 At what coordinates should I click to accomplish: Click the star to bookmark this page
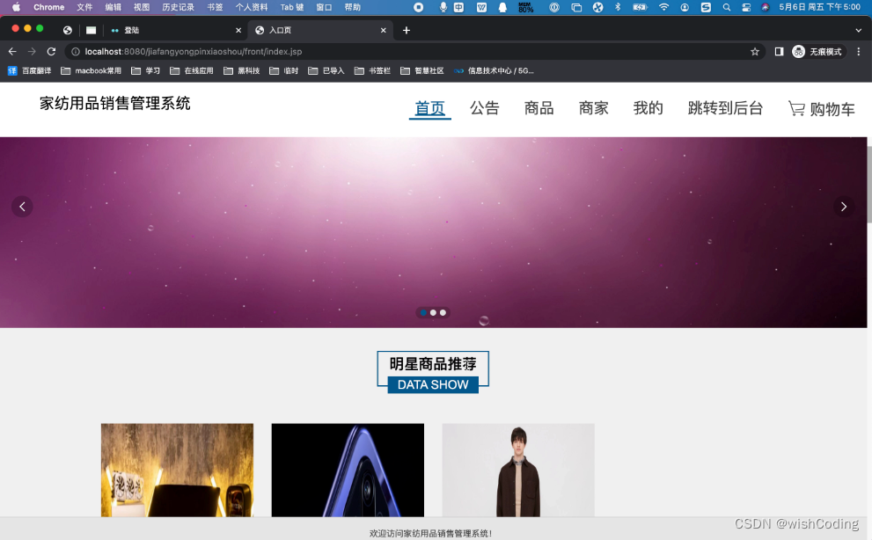(755, 51)
